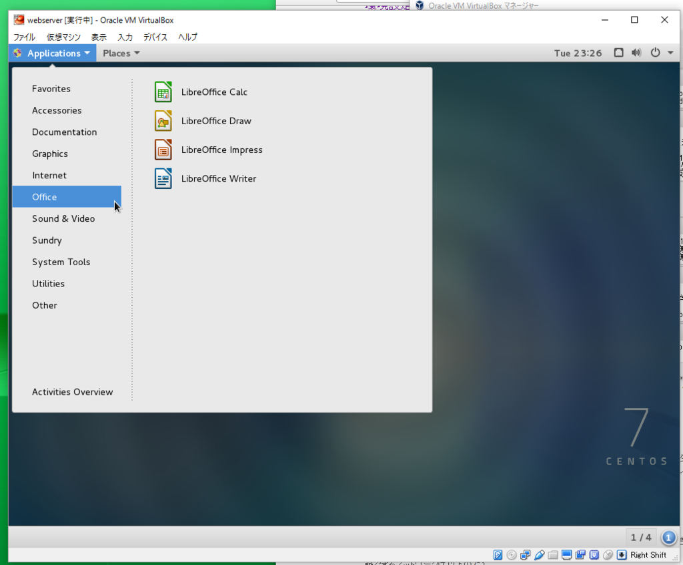
Task: Click the USB devices status icon
Action: pos(539,555)
